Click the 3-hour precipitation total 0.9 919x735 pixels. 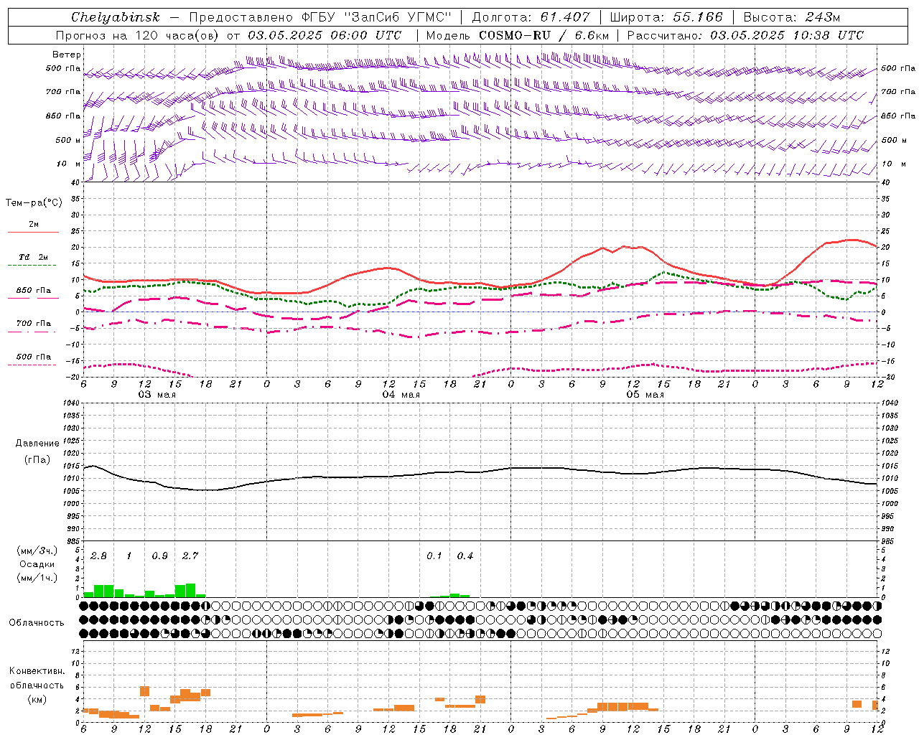[x=159, y=556]
